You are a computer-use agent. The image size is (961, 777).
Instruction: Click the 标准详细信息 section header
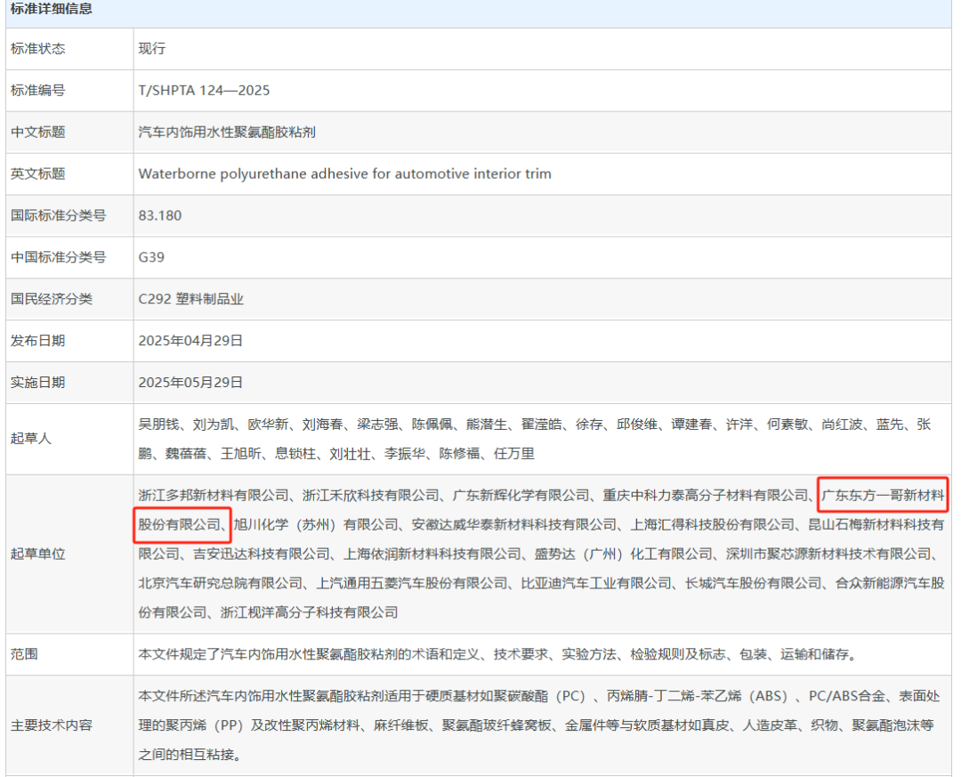tap(52, 9)
